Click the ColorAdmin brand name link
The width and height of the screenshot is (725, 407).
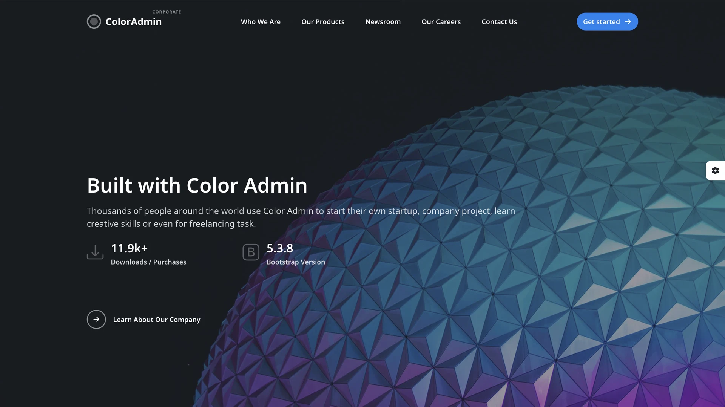pyautogui.click(x=133, y=21)
